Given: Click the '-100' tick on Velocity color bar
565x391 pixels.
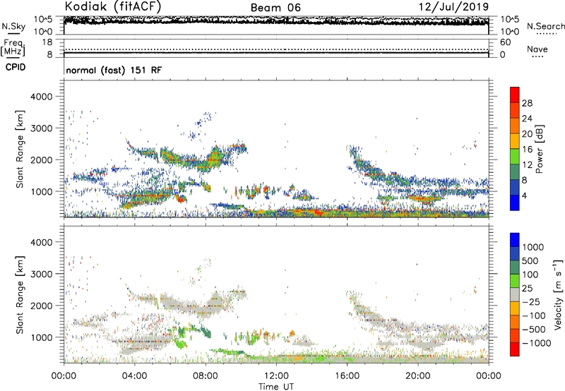Looking at the screenshot, I should tap(534, 315).
